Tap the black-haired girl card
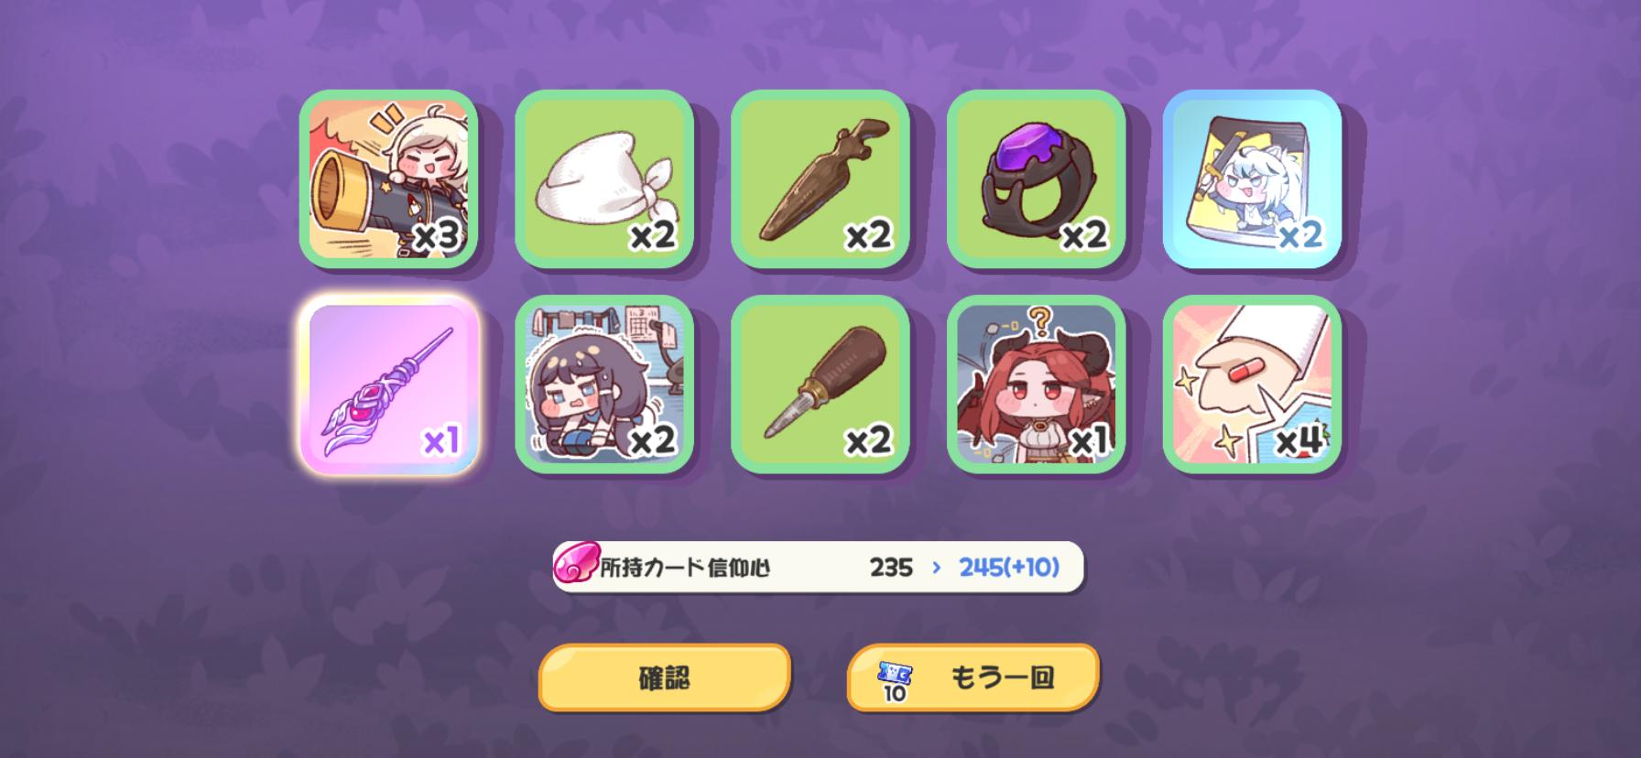The image size is (1641, 758). (x=604, y=384)
